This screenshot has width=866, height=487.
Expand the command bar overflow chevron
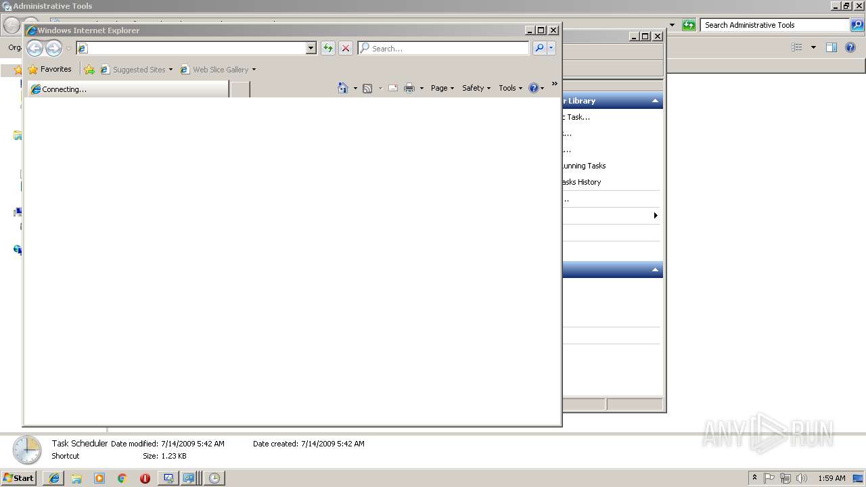pos(555,84)
